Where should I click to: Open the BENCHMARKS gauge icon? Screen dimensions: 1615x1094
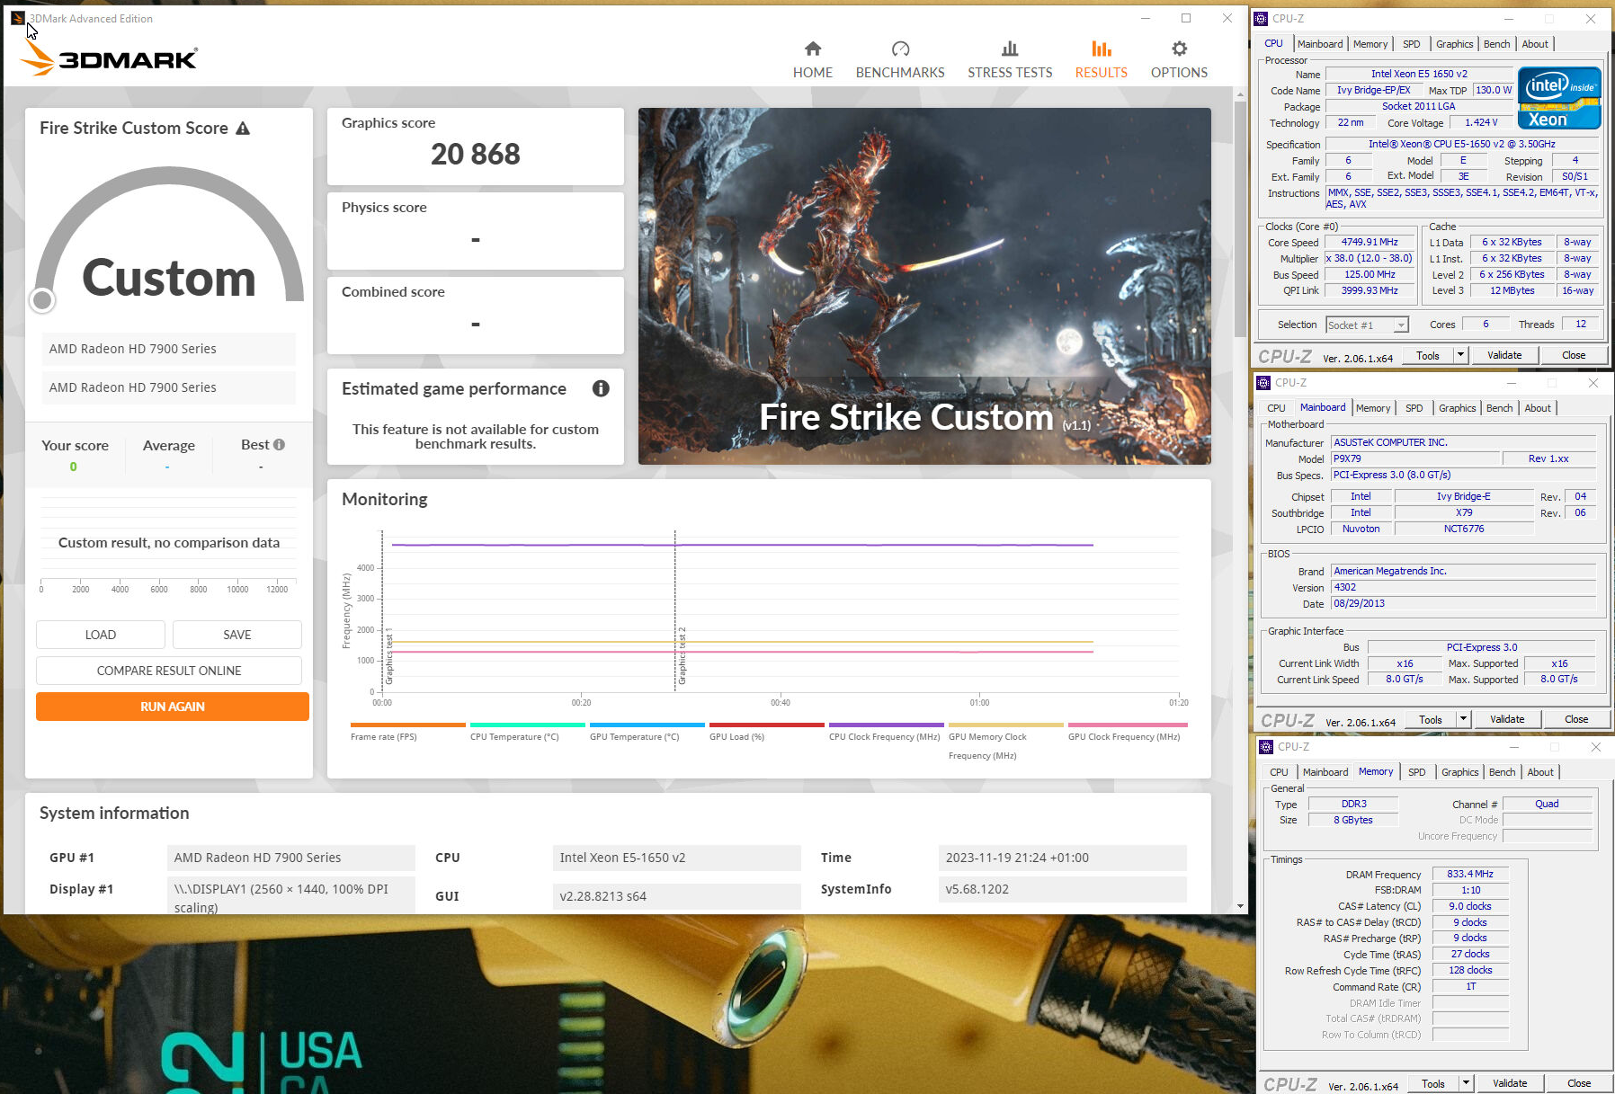(x=900, y=49)
